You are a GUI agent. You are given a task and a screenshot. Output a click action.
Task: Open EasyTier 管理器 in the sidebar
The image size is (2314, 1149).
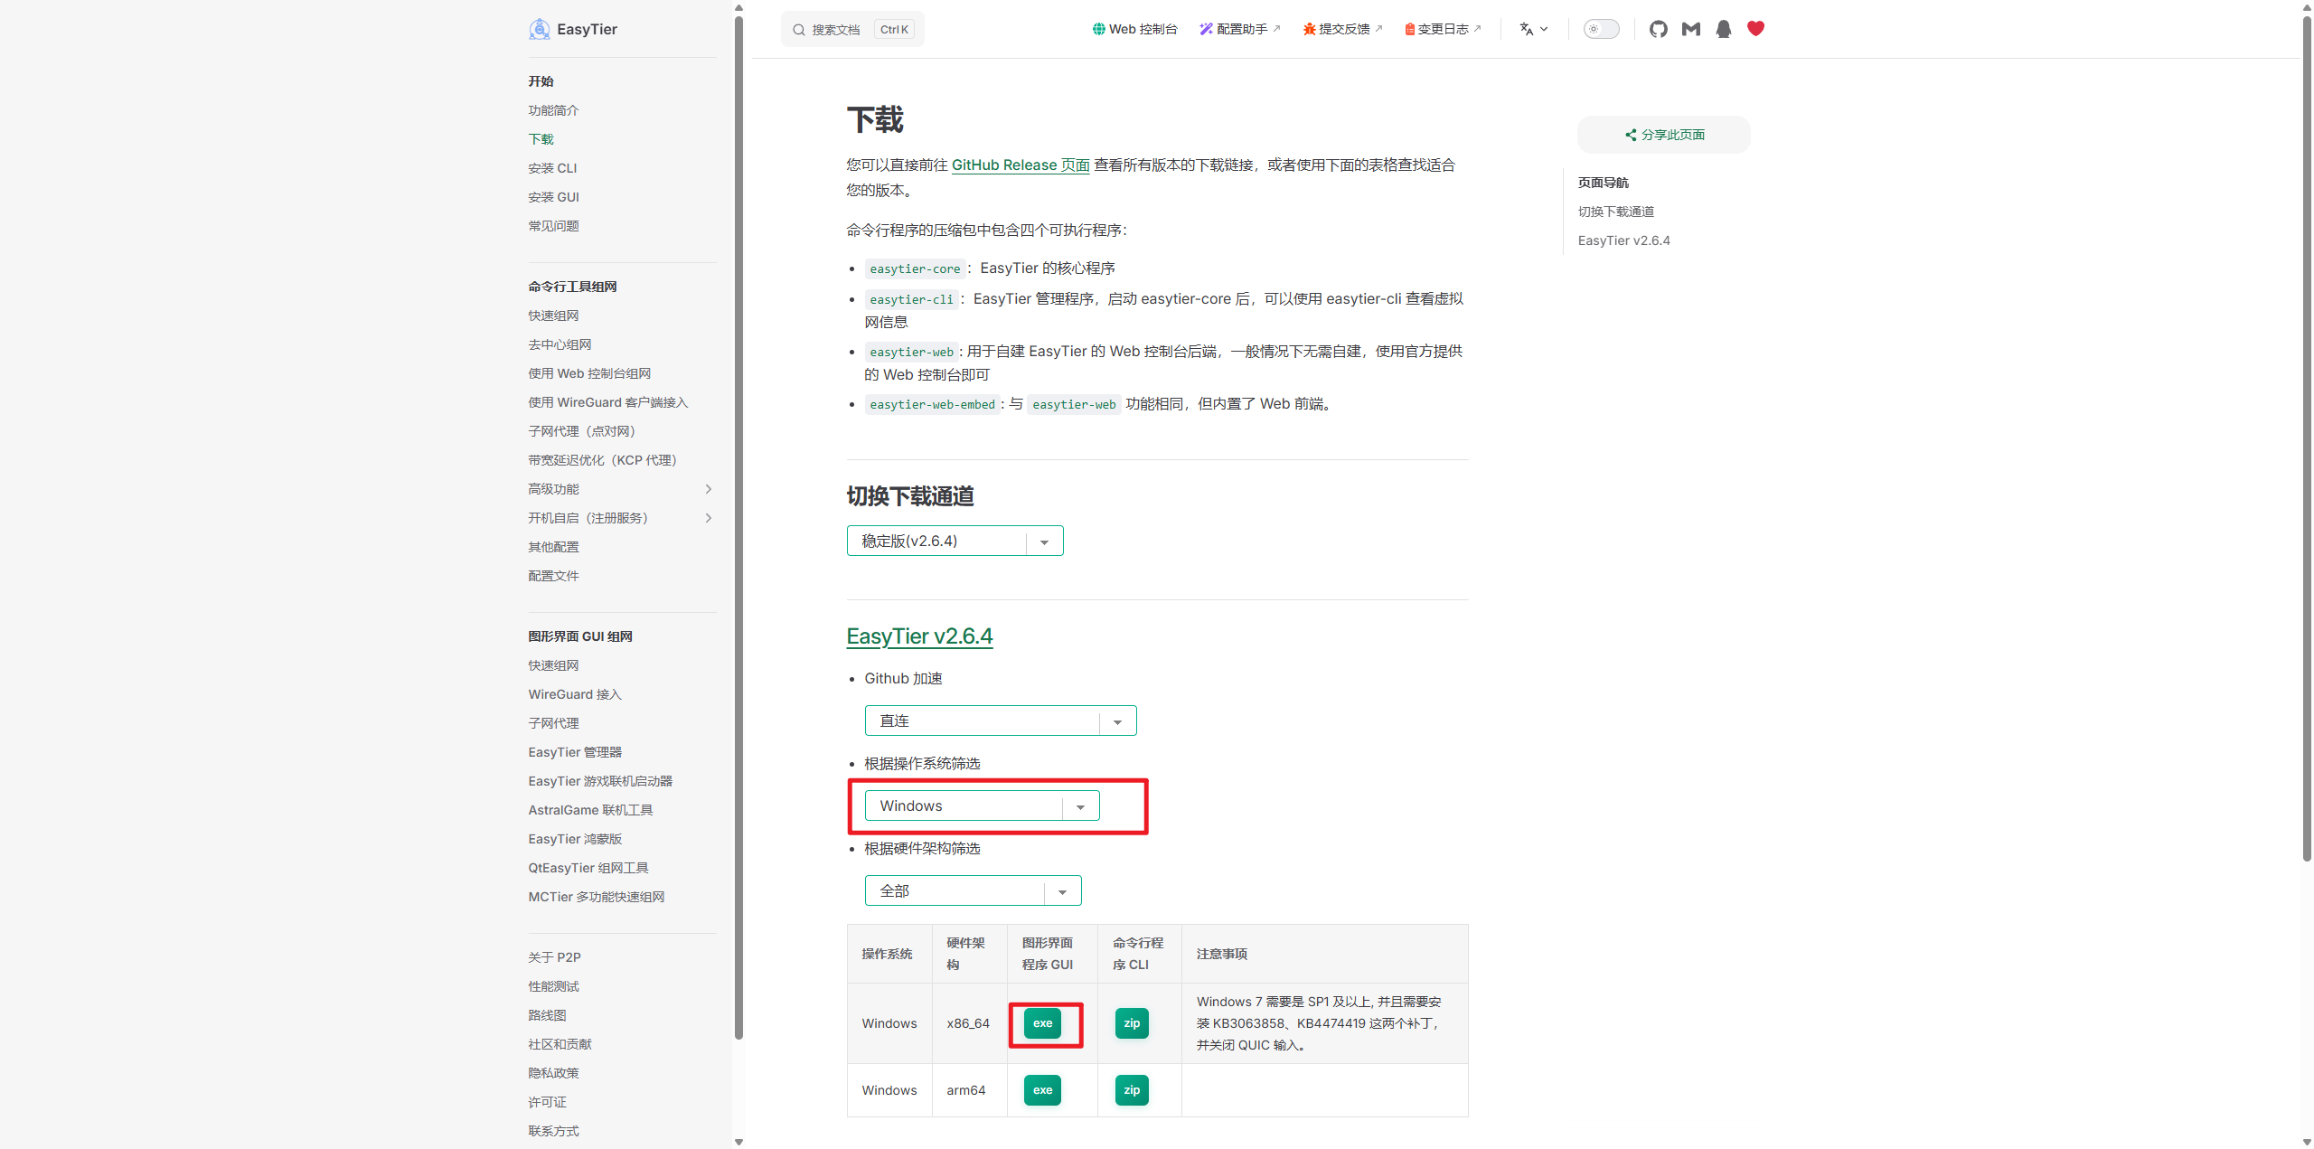pos(575,752)
